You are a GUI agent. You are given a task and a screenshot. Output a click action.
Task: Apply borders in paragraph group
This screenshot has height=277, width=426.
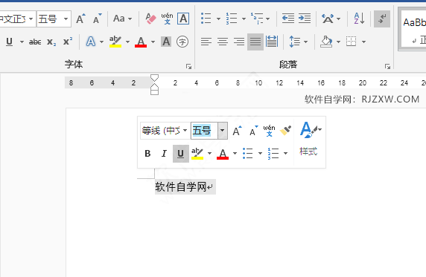click(x=351, y=42)
